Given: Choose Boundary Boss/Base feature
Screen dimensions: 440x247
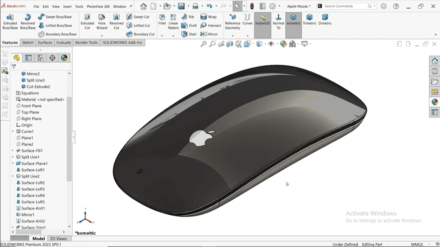Looking at the screenshot, I should coord(57,34).
